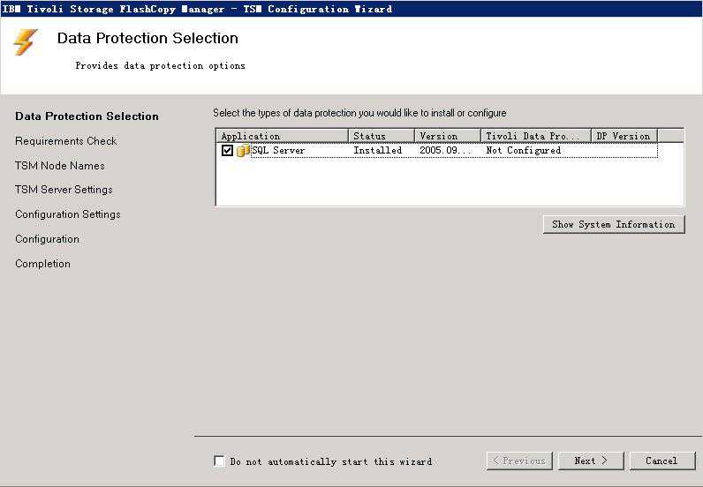The image size is (703, 487).
Task: Click the Show System Information button
Action: click(x=613, y=224)
